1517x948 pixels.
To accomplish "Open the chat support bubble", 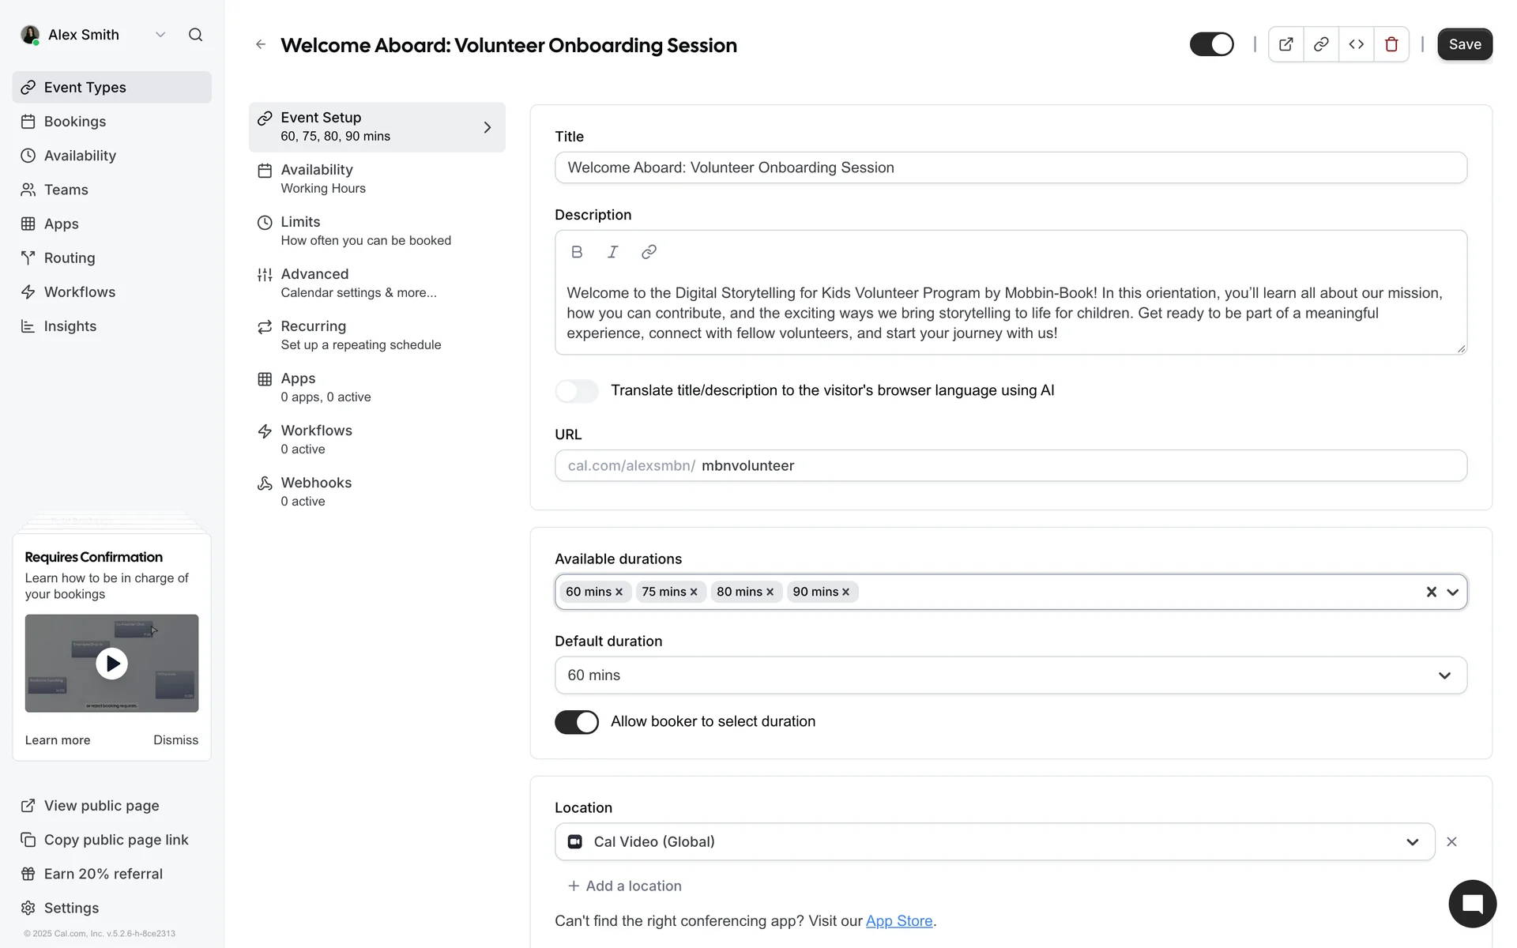I will pos(1472,904).
